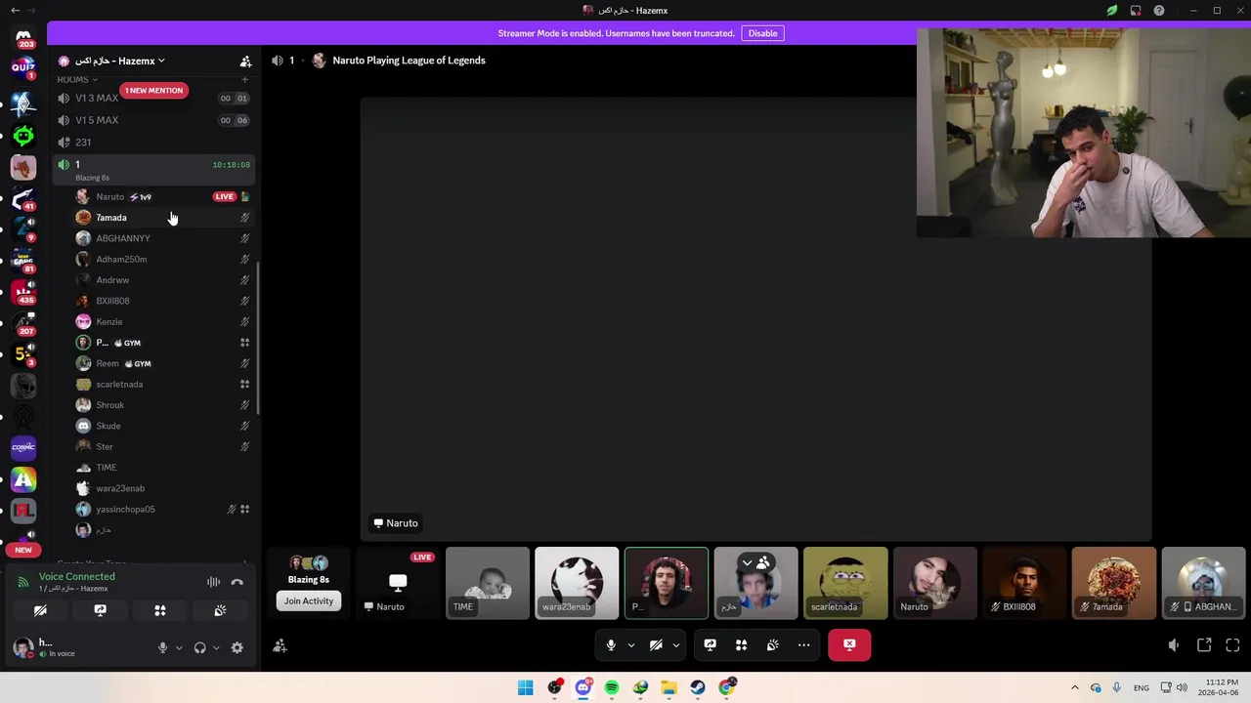
Task: Open input device dropdown next to user panel mic
Action: tap(179, 647)
